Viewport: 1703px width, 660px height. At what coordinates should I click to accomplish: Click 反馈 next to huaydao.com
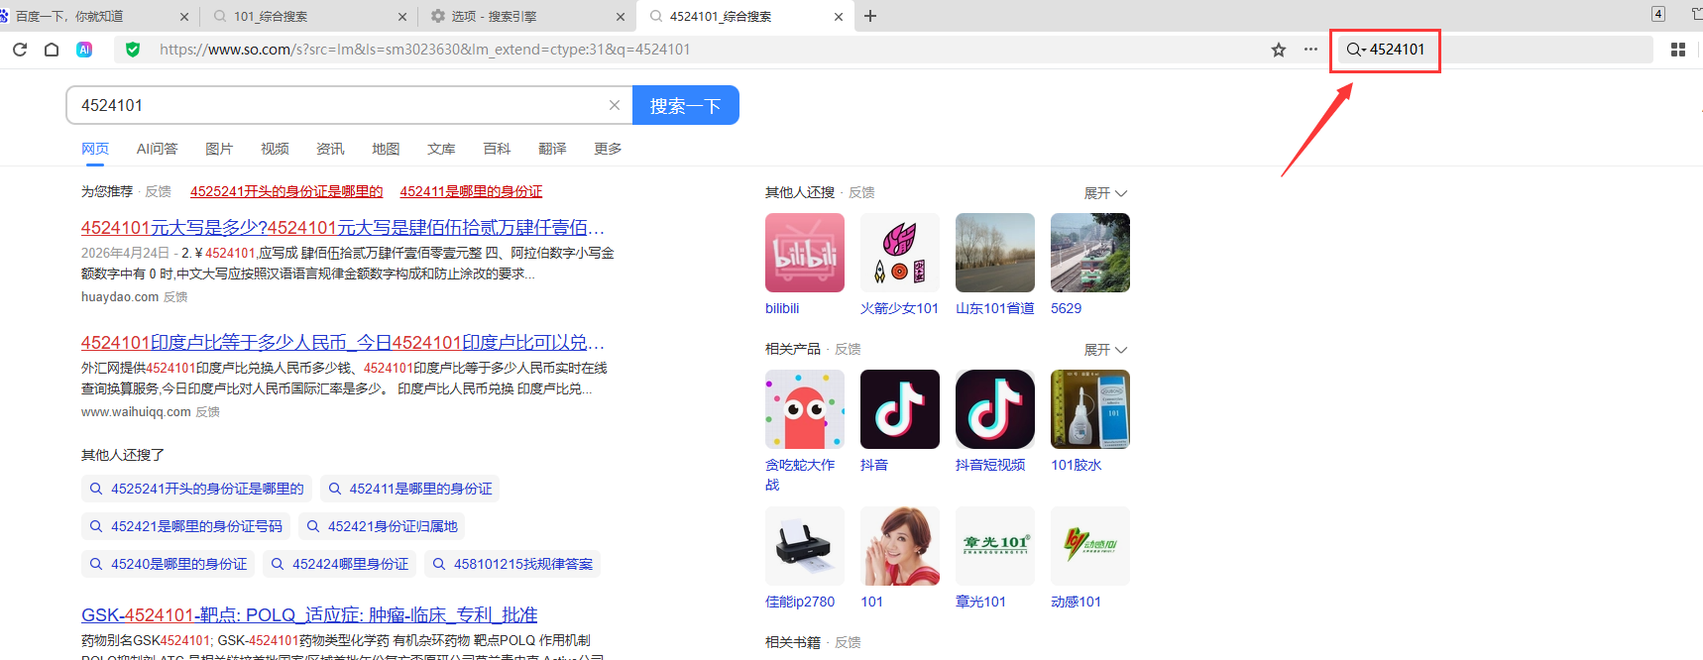175,296
